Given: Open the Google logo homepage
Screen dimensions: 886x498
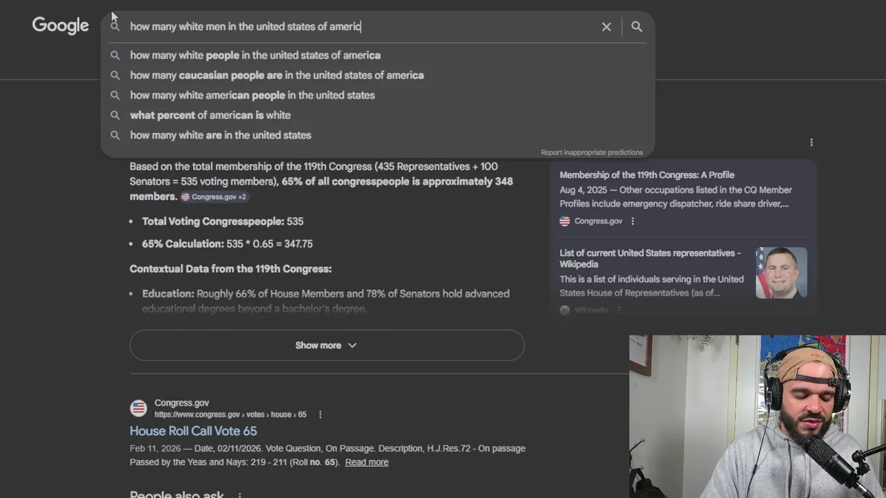Looking at the screenshot, I should pyautogui.click(x=61, y=26).
